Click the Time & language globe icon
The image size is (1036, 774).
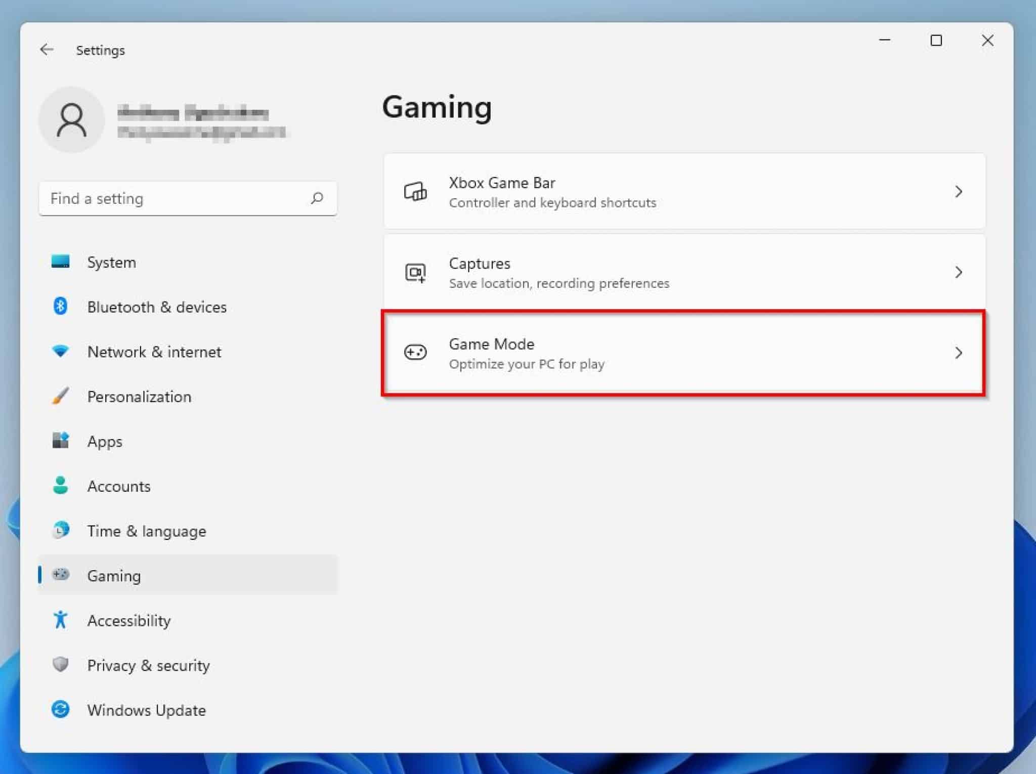(61, 530)
